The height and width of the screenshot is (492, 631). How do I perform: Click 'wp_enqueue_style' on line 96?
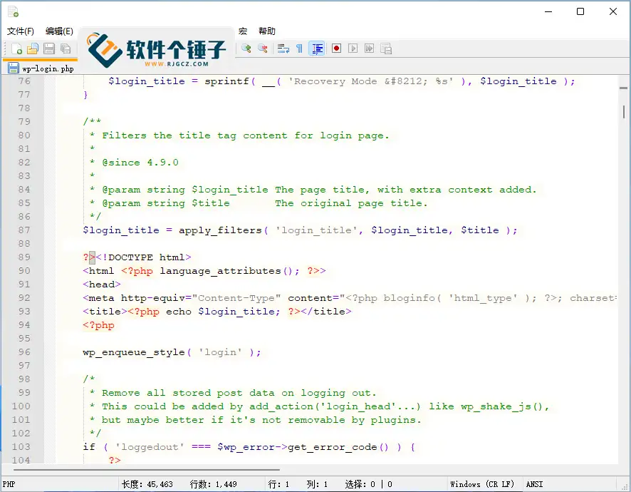pos(134,352)
